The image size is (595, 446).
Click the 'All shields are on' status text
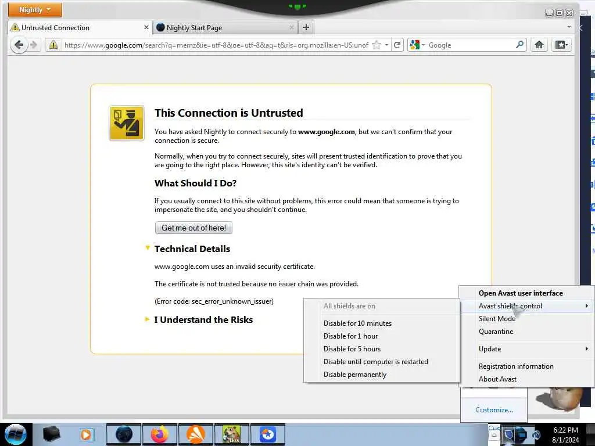pos(349,305)
